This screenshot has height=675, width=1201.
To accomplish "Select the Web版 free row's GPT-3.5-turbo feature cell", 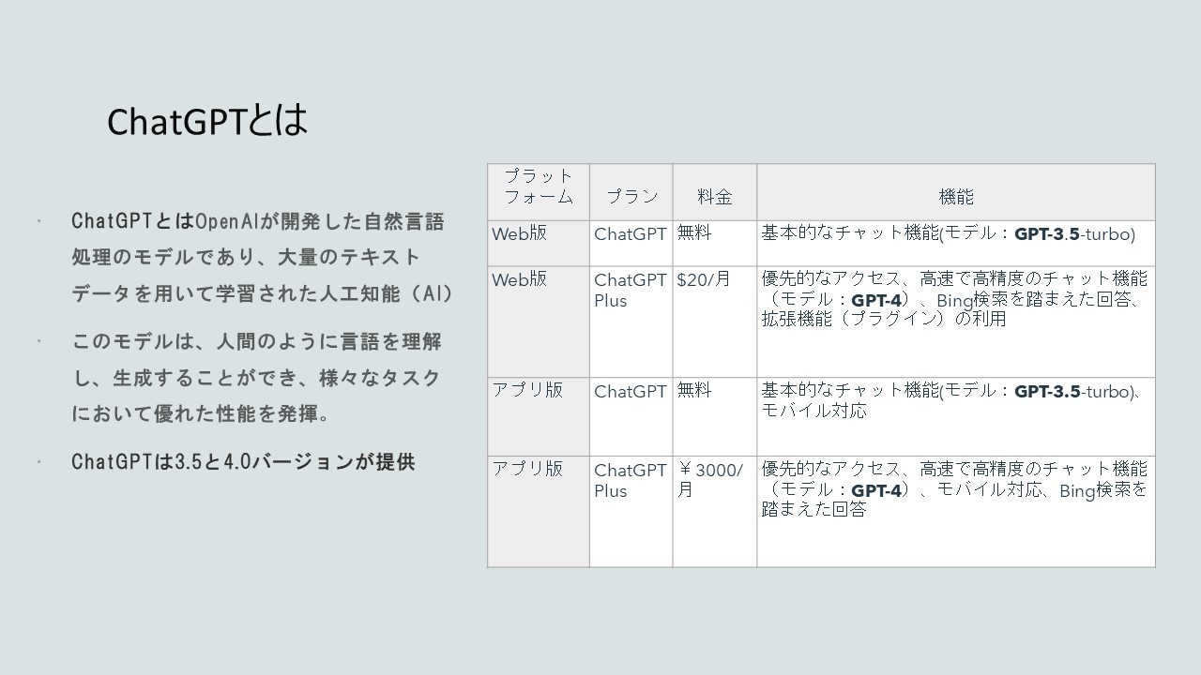I will [x=956, y=243].
